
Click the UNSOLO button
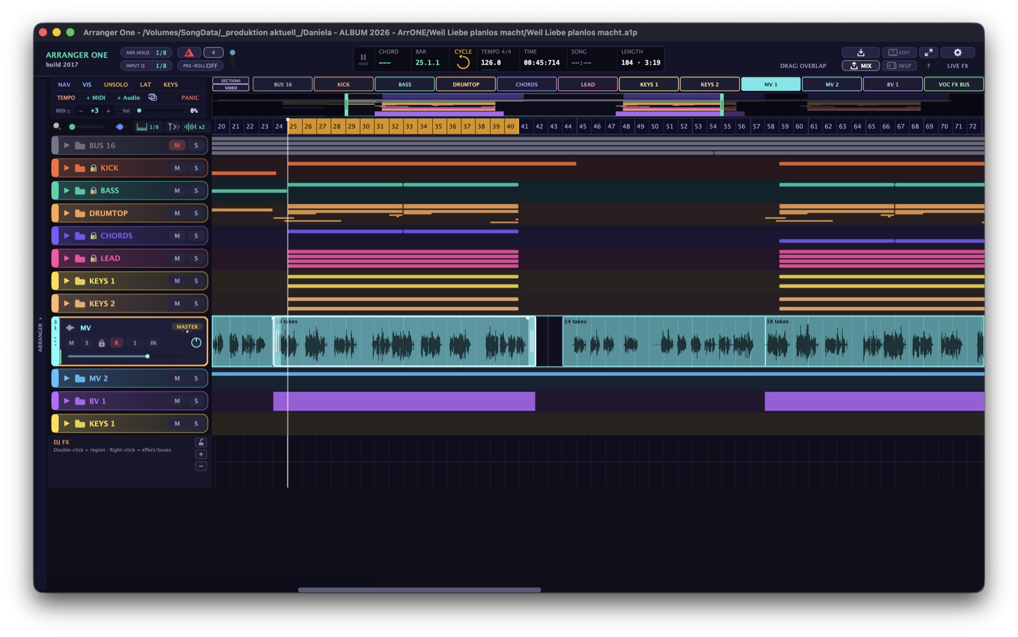tap(115, 85)
